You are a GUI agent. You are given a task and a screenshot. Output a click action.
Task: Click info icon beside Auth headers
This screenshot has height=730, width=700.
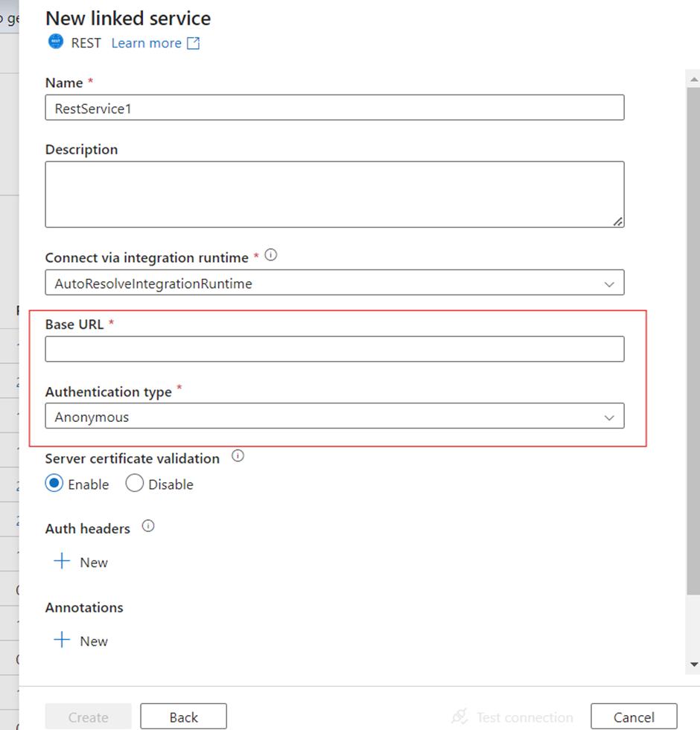148,526
